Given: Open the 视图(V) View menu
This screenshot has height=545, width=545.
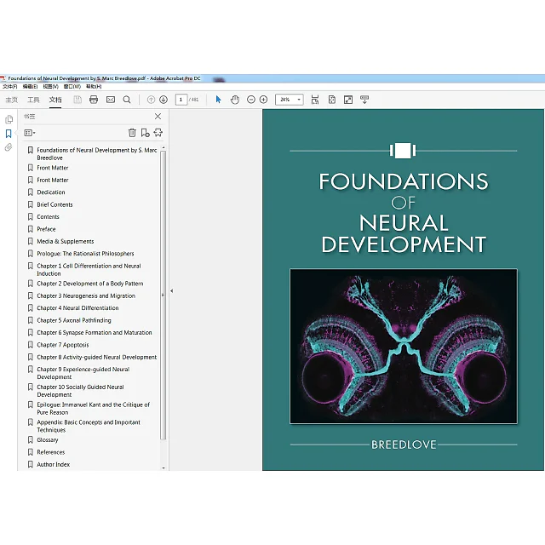Looking at the screenshot, I should point(51,87).
